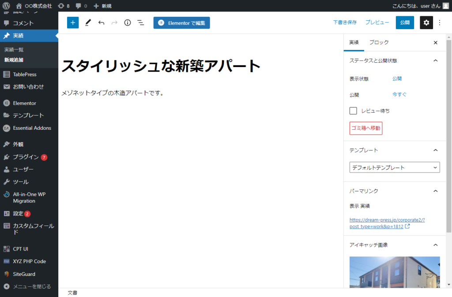The image size is (452, 297).
Task: Close the settings sidebar with X
Action: tap(435, 43)
